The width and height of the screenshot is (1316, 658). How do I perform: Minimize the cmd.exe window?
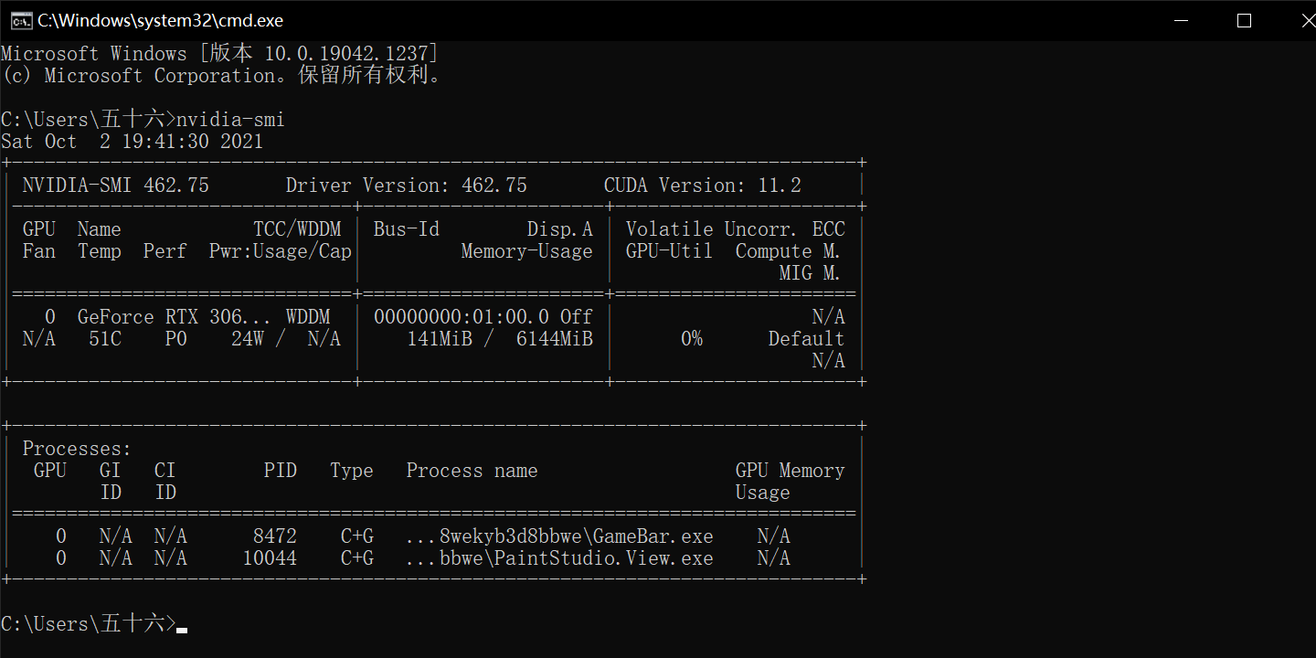(x=1180, y=20)
